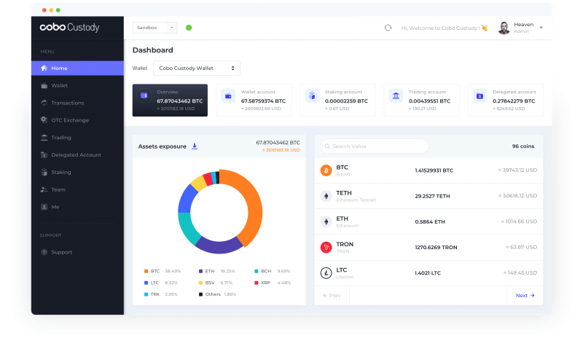Click the 96 coins count label

523,146
